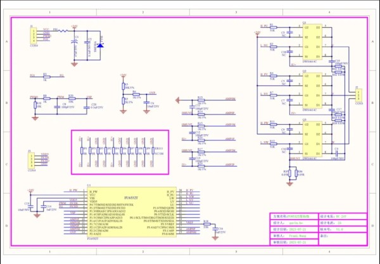Select capacitor C16 below R18
The height and width of the screenshot is (264, 380).
pyautogui.click(x=215, y=229)
